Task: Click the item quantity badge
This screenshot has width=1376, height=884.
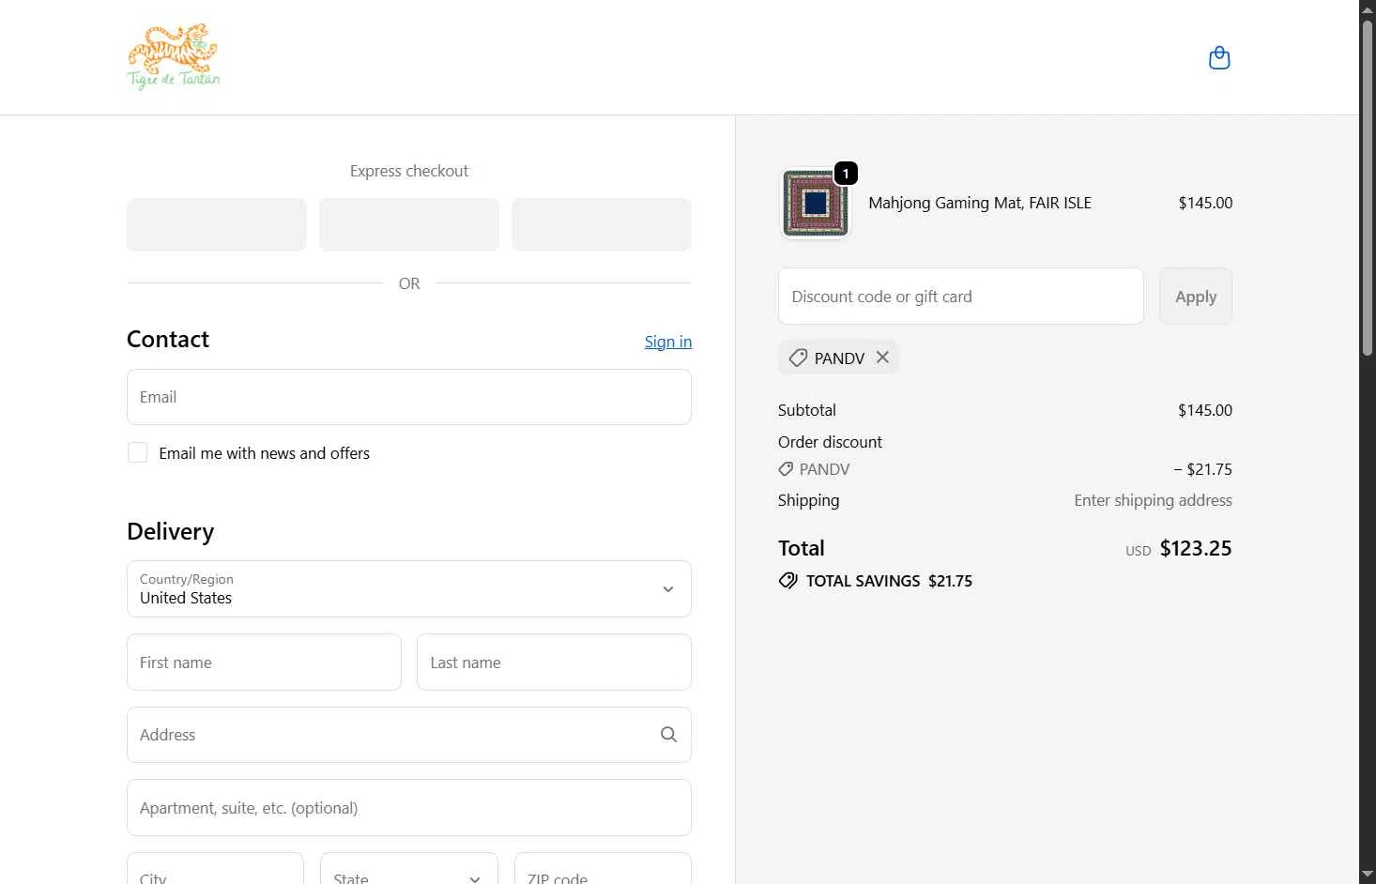Action: (x=846, y=174)
